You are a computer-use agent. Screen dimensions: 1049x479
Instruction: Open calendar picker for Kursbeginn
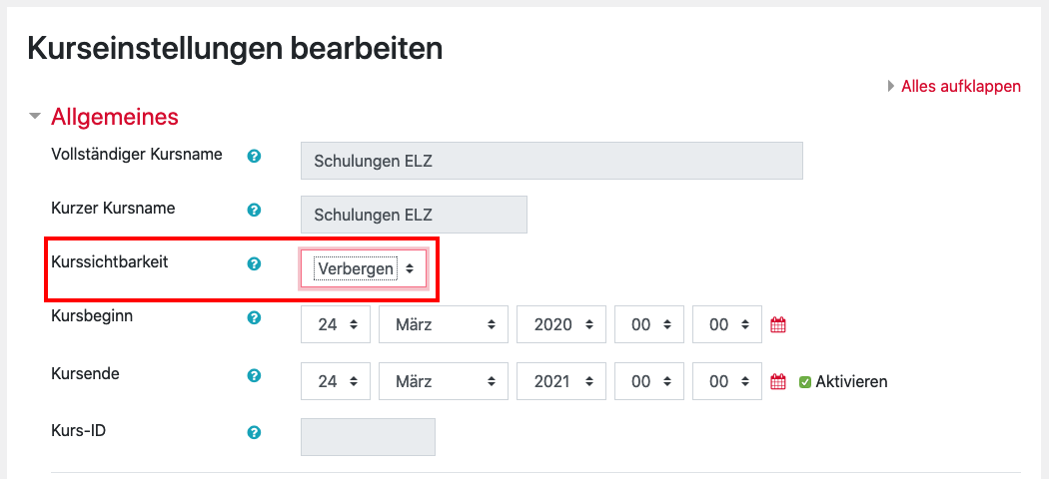779,324
